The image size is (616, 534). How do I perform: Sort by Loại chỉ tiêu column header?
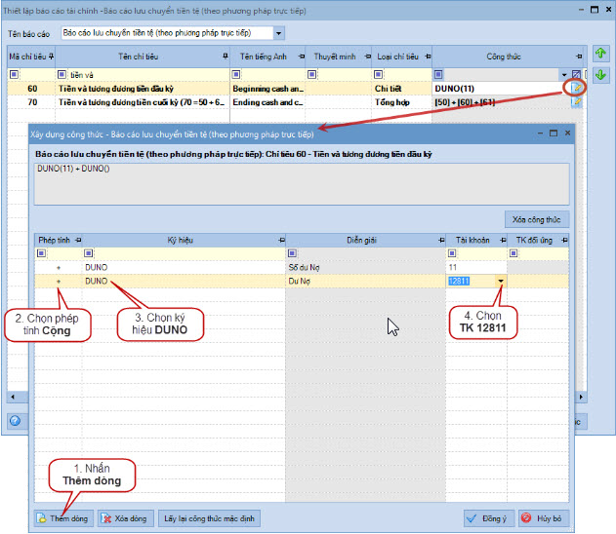pos(397,57)
